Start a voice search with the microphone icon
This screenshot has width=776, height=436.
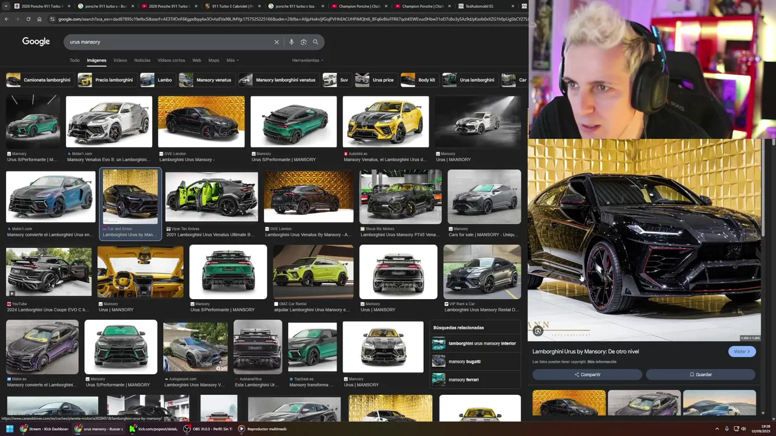pos(292,42)
